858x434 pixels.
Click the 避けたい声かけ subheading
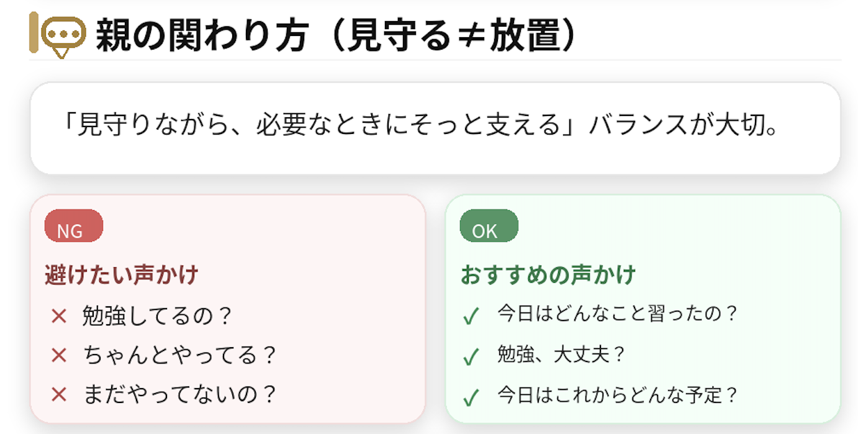point(122,275)
